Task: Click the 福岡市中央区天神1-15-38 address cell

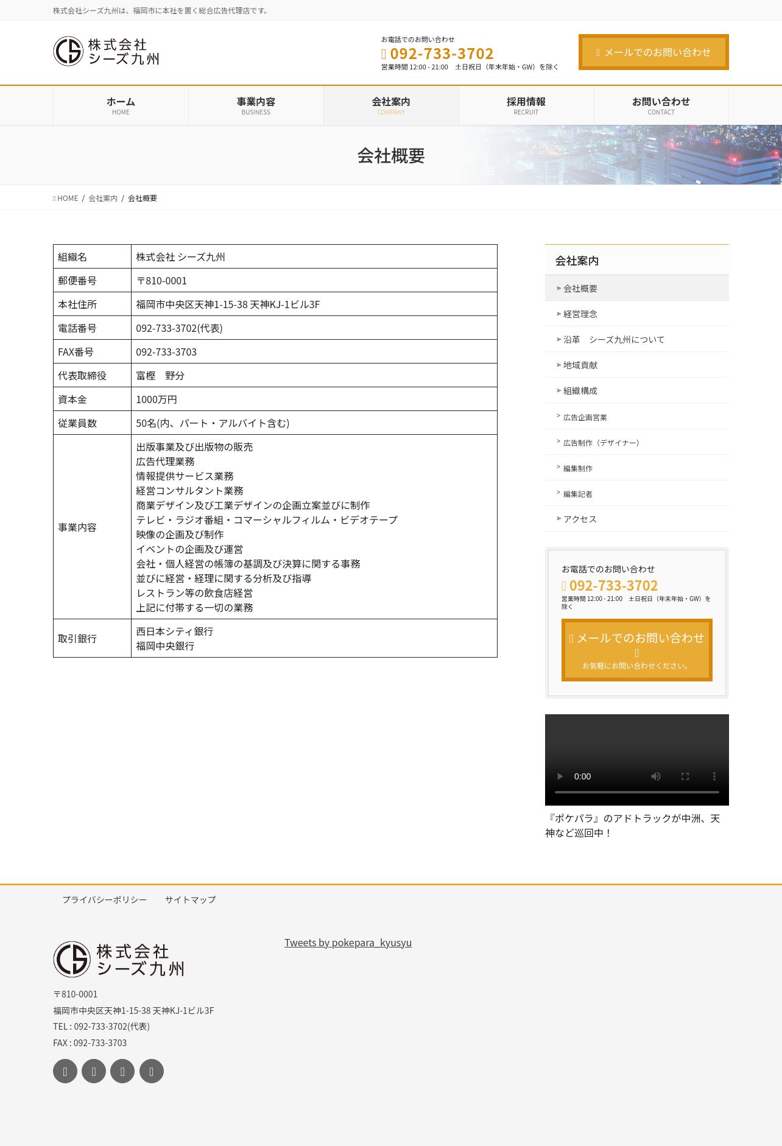Action: (x=314, y=304)
